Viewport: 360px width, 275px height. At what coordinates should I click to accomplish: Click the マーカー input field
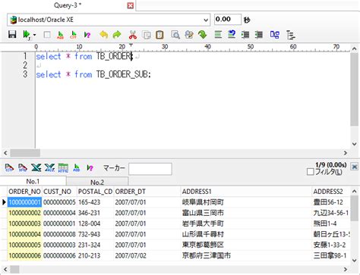click(x=150, y=169)
